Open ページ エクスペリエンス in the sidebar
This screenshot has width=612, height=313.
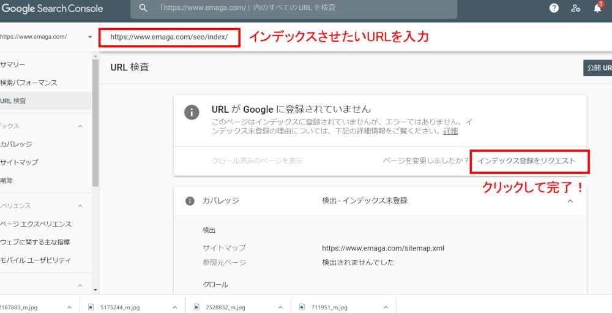pos(36,224)
